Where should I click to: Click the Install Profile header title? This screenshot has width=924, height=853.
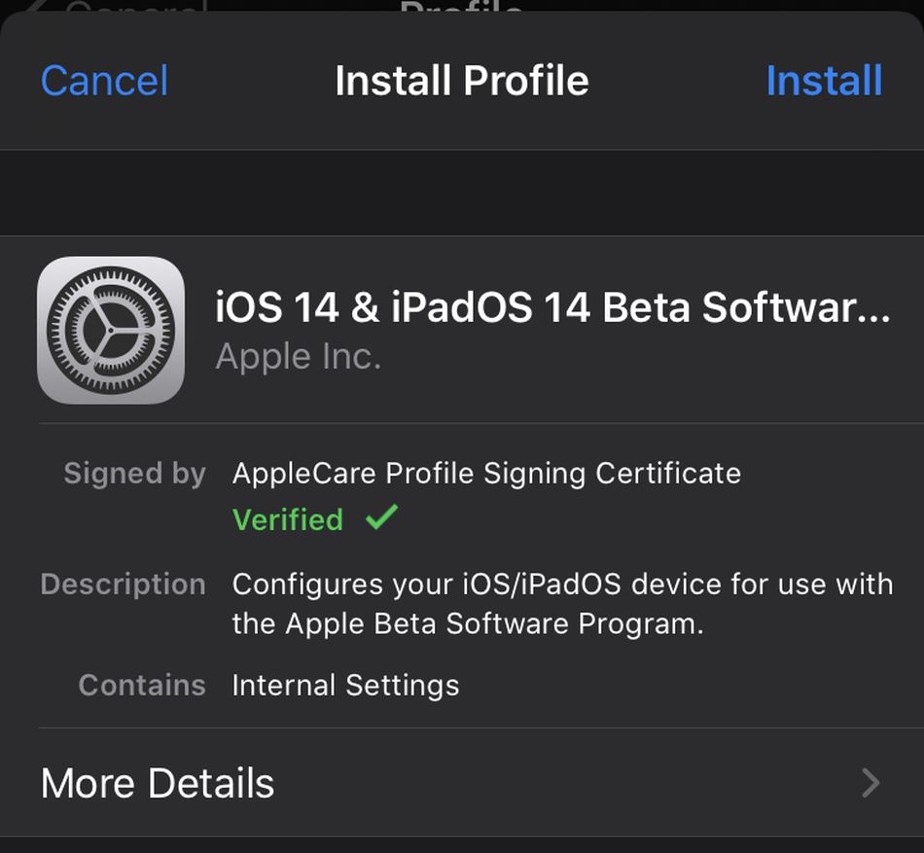461,81
